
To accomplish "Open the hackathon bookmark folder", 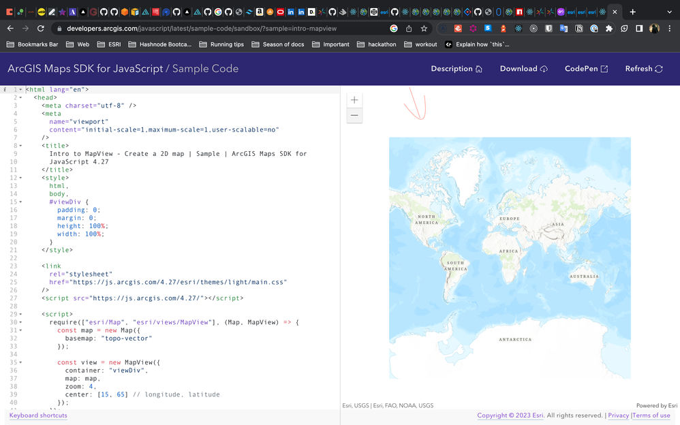I will 376,44.
